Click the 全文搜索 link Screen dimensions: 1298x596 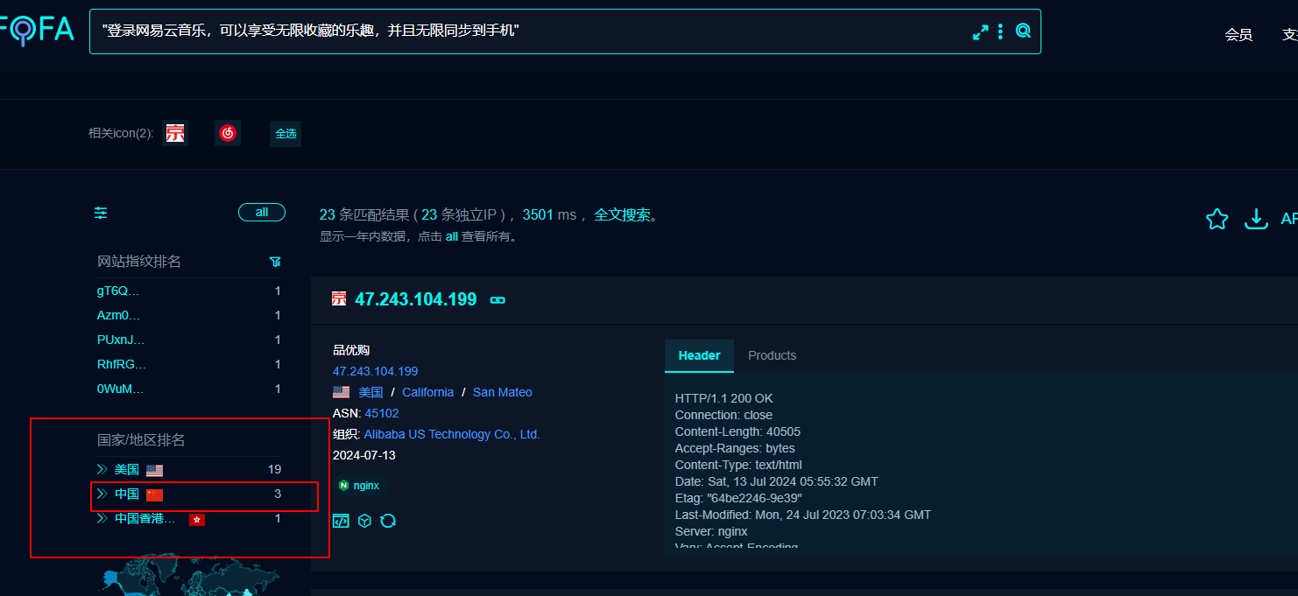coord(623,214)
